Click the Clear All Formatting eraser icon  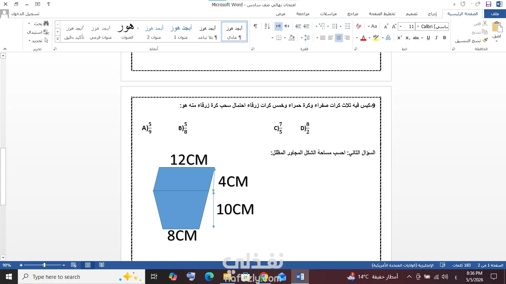pyautogui.click(x=358, y=27)
